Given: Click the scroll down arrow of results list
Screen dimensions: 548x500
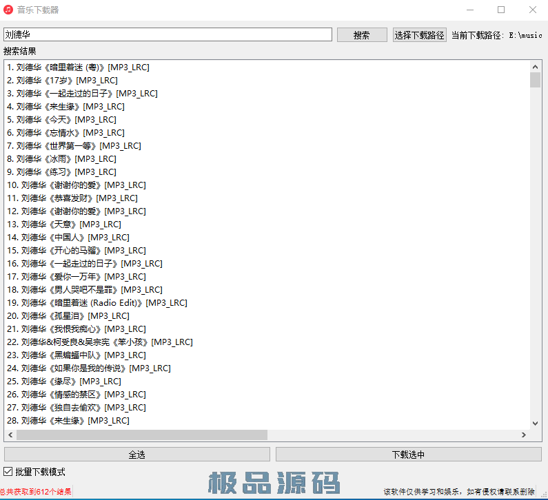Looking at the screenshot, I should [535, 423].
